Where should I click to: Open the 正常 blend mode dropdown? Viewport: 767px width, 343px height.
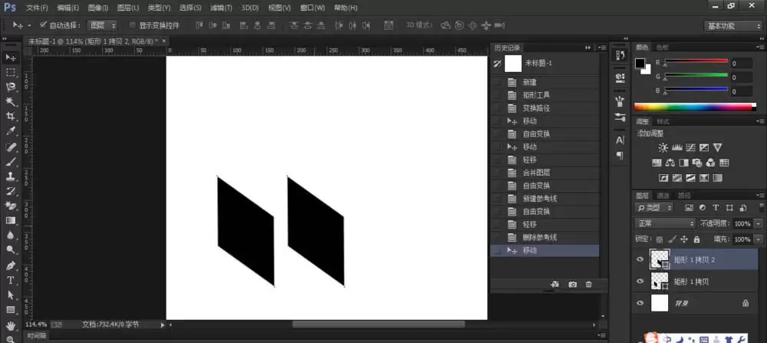pyautogui.click(x=665, y=223)
